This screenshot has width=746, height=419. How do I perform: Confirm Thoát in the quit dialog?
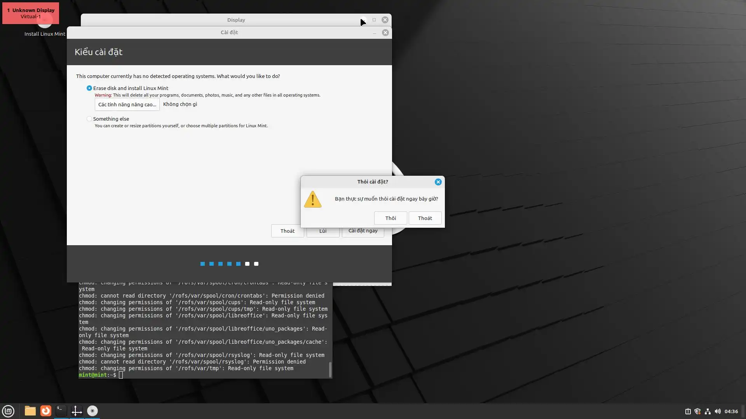click(x=425, y=218)
